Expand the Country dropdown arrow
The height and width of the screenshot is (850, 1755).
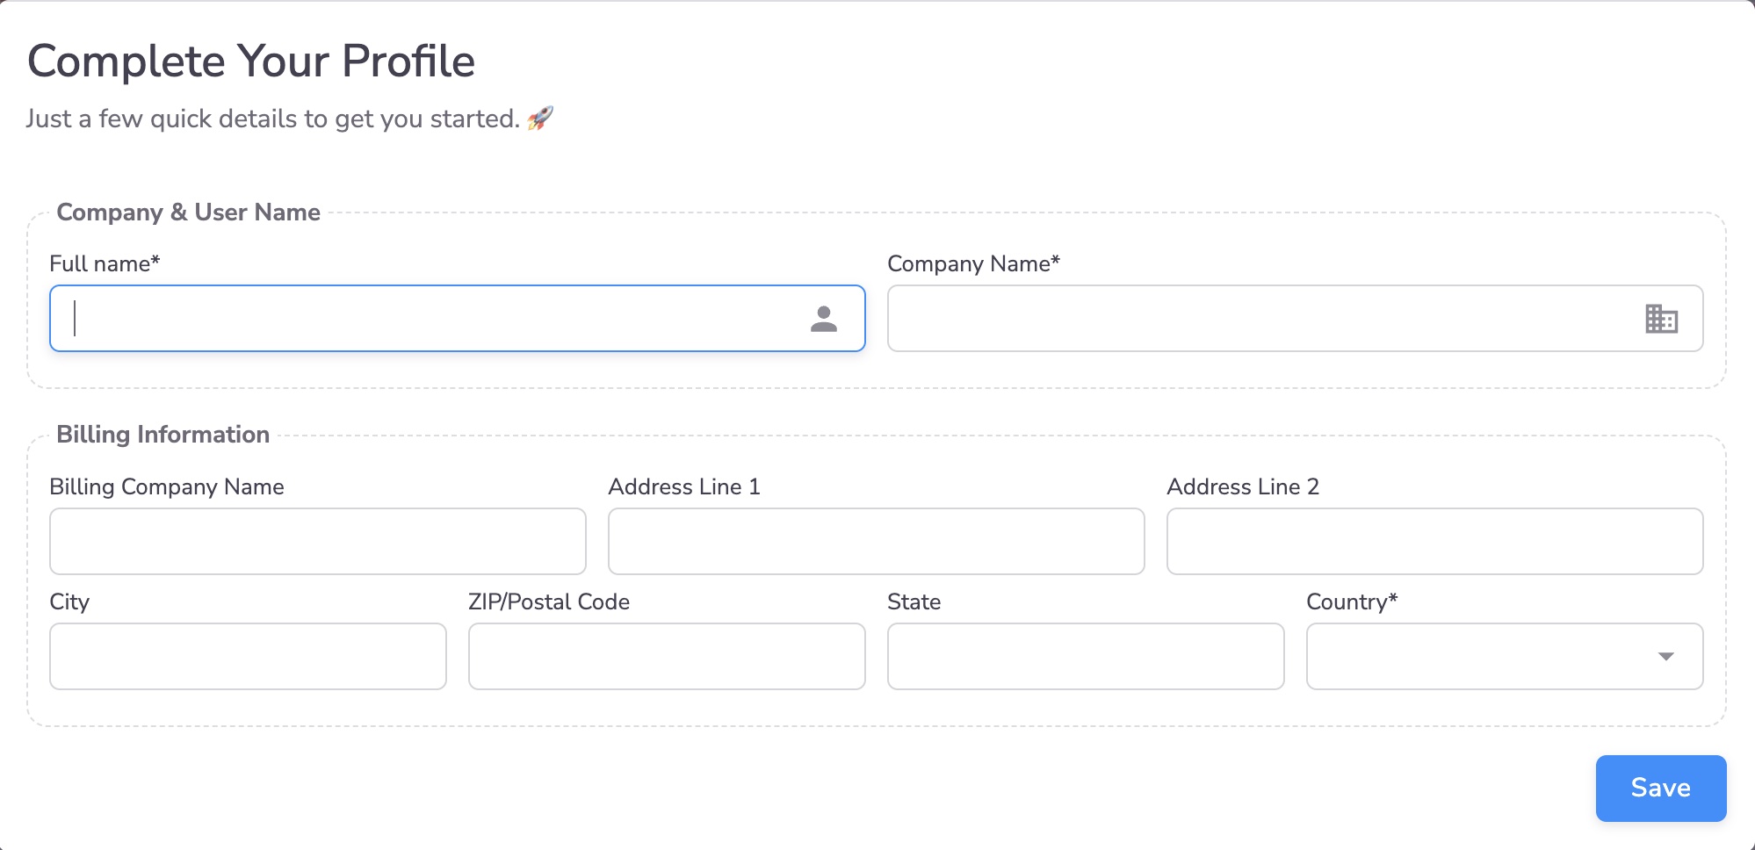[x=1665, y=657]
